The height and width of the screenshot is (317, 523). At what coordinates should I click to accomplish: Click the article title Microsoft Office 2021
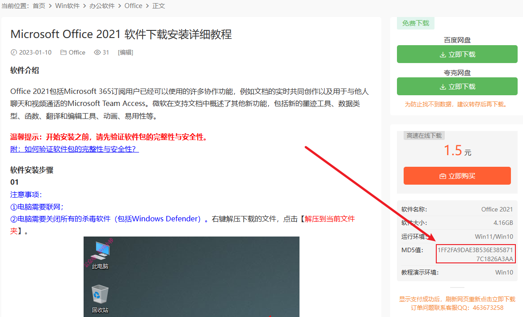(x=121, y=34)
